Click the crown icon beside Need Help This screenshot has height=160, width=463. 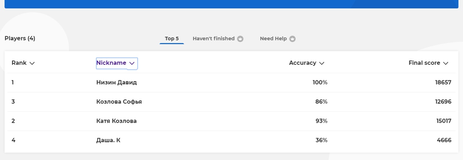click(292, 39)
